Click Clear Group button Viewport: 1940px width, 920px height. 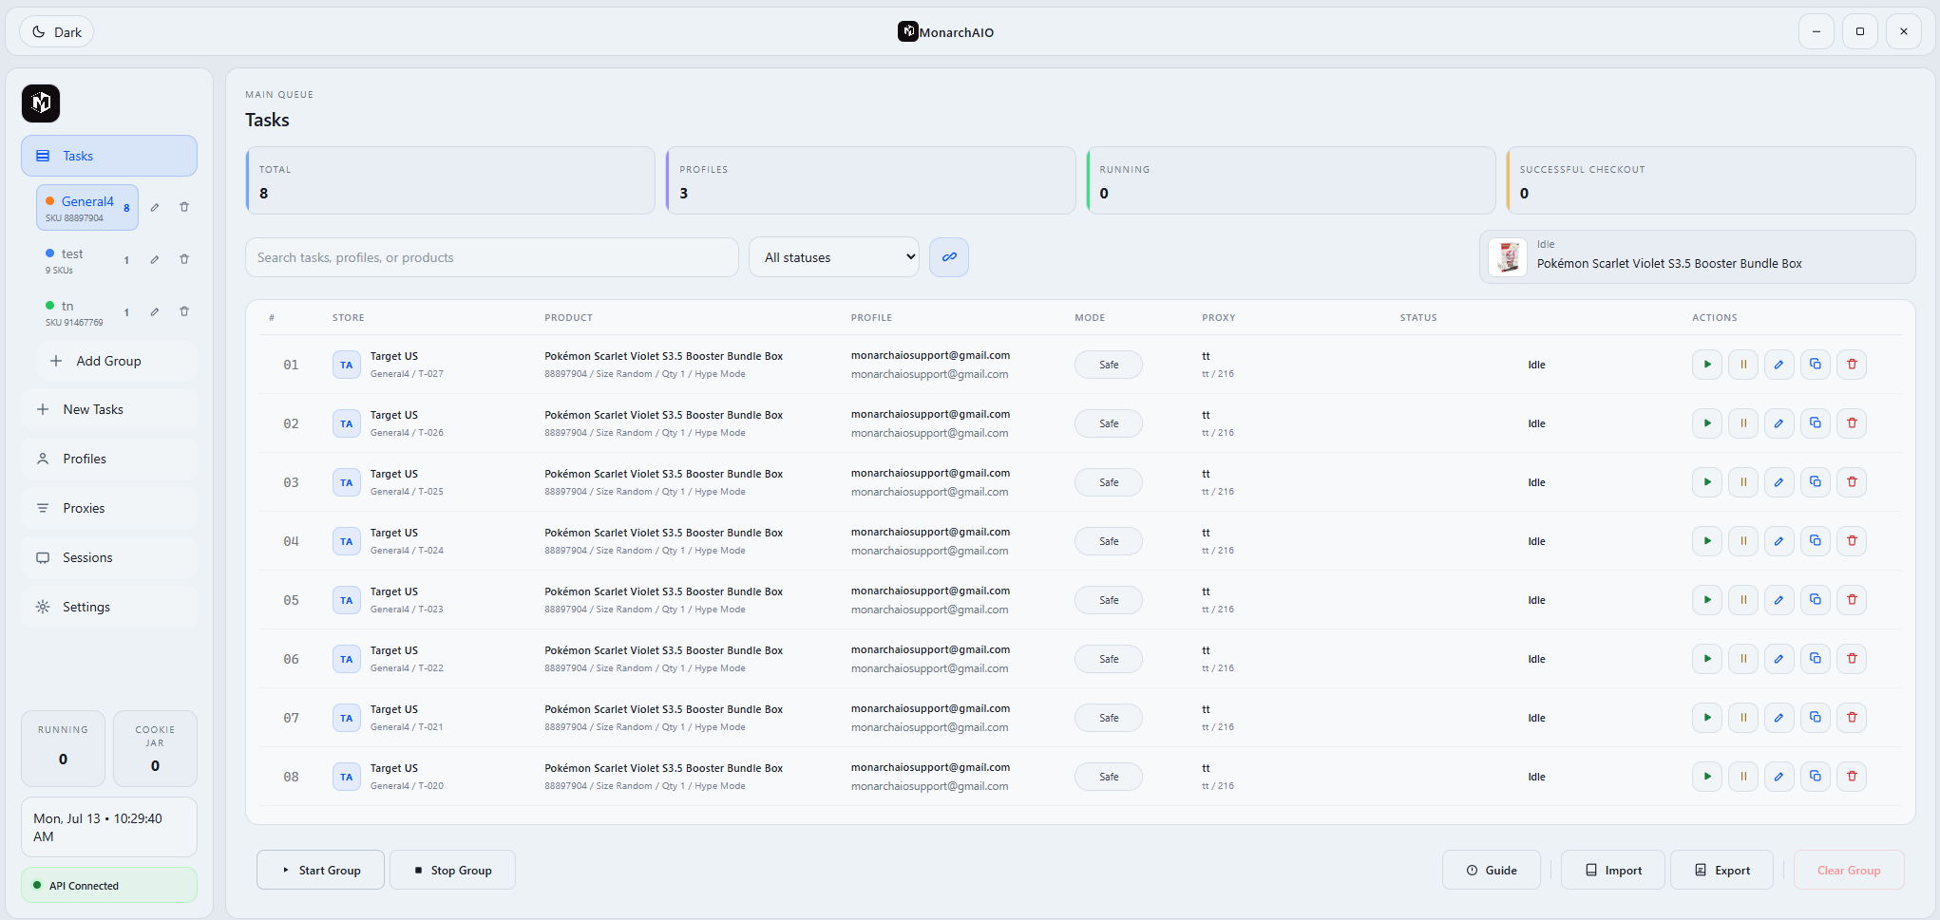[x=1849, y=870]
